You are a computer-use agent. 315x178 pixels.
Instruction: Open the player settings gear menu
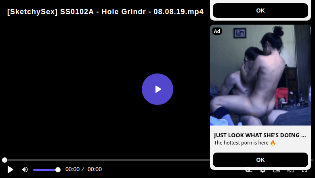[x=262, y=171]
